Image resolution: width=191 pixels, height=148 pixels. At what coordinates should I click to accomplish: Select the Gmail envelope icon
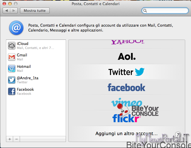(12, 57)
